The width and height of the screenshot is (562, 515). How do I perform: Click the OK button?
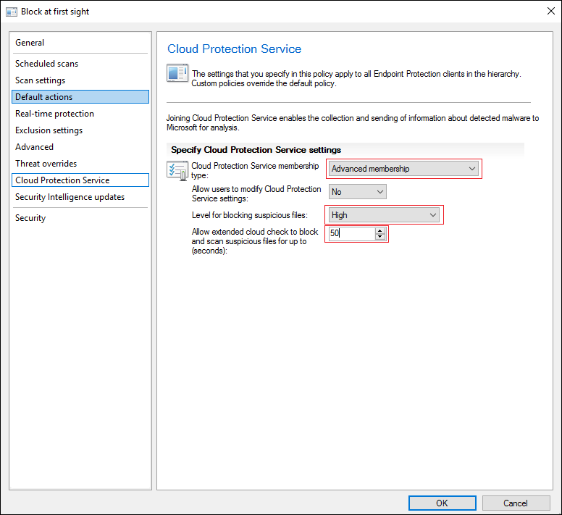pyautogui.click(x=442, y=503)
